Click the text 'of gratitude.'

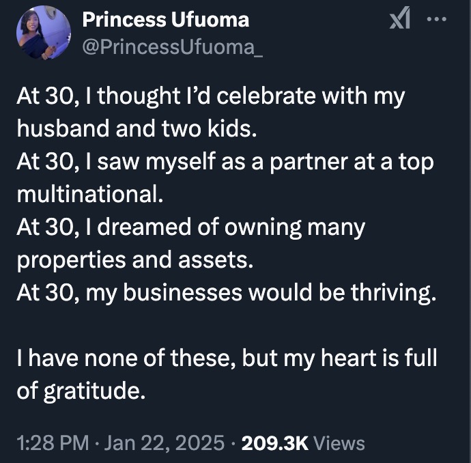tap(81, 391)
